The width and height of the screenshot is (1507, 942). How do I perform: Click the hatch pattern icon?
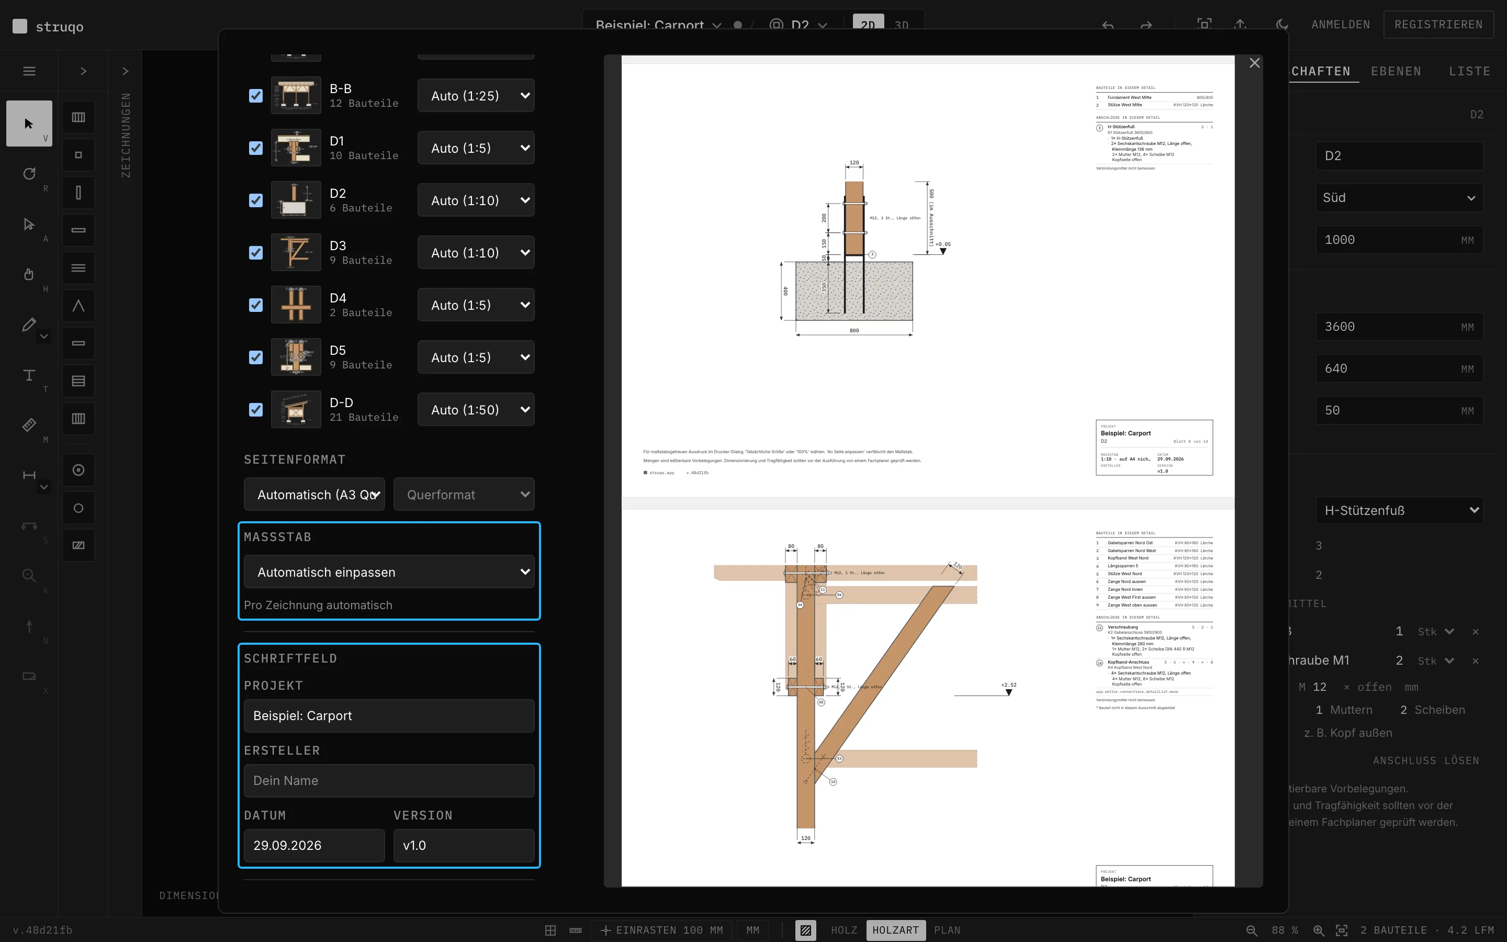click(805, 930)
